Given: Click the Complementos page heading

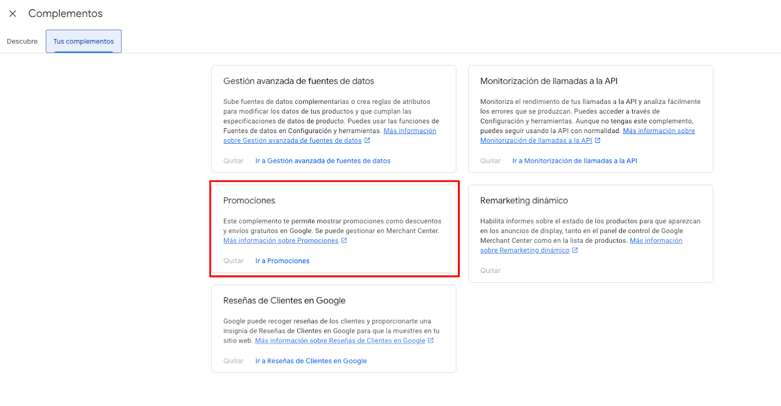Looking at the screenshot, I should point(65,14).
